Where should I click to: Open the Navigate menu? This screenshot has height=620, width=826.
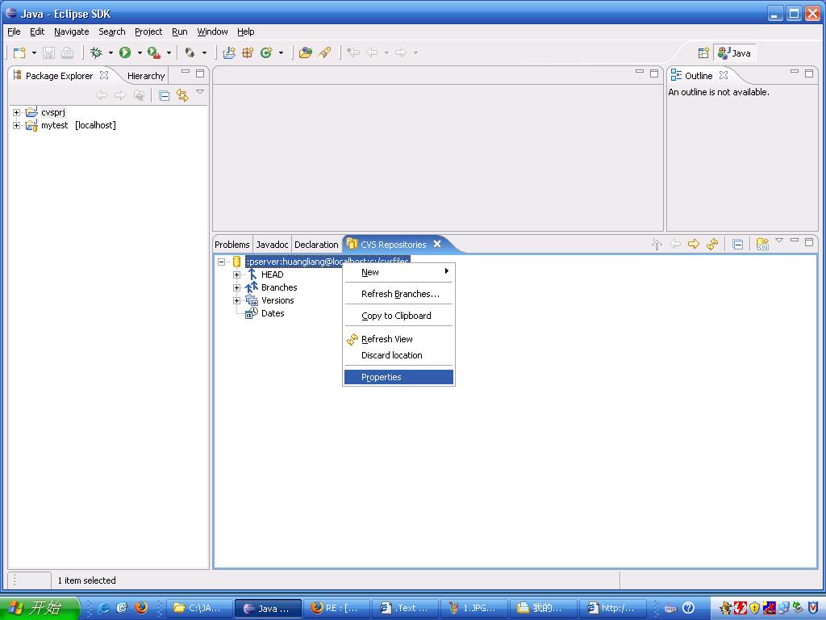point(72,31)
